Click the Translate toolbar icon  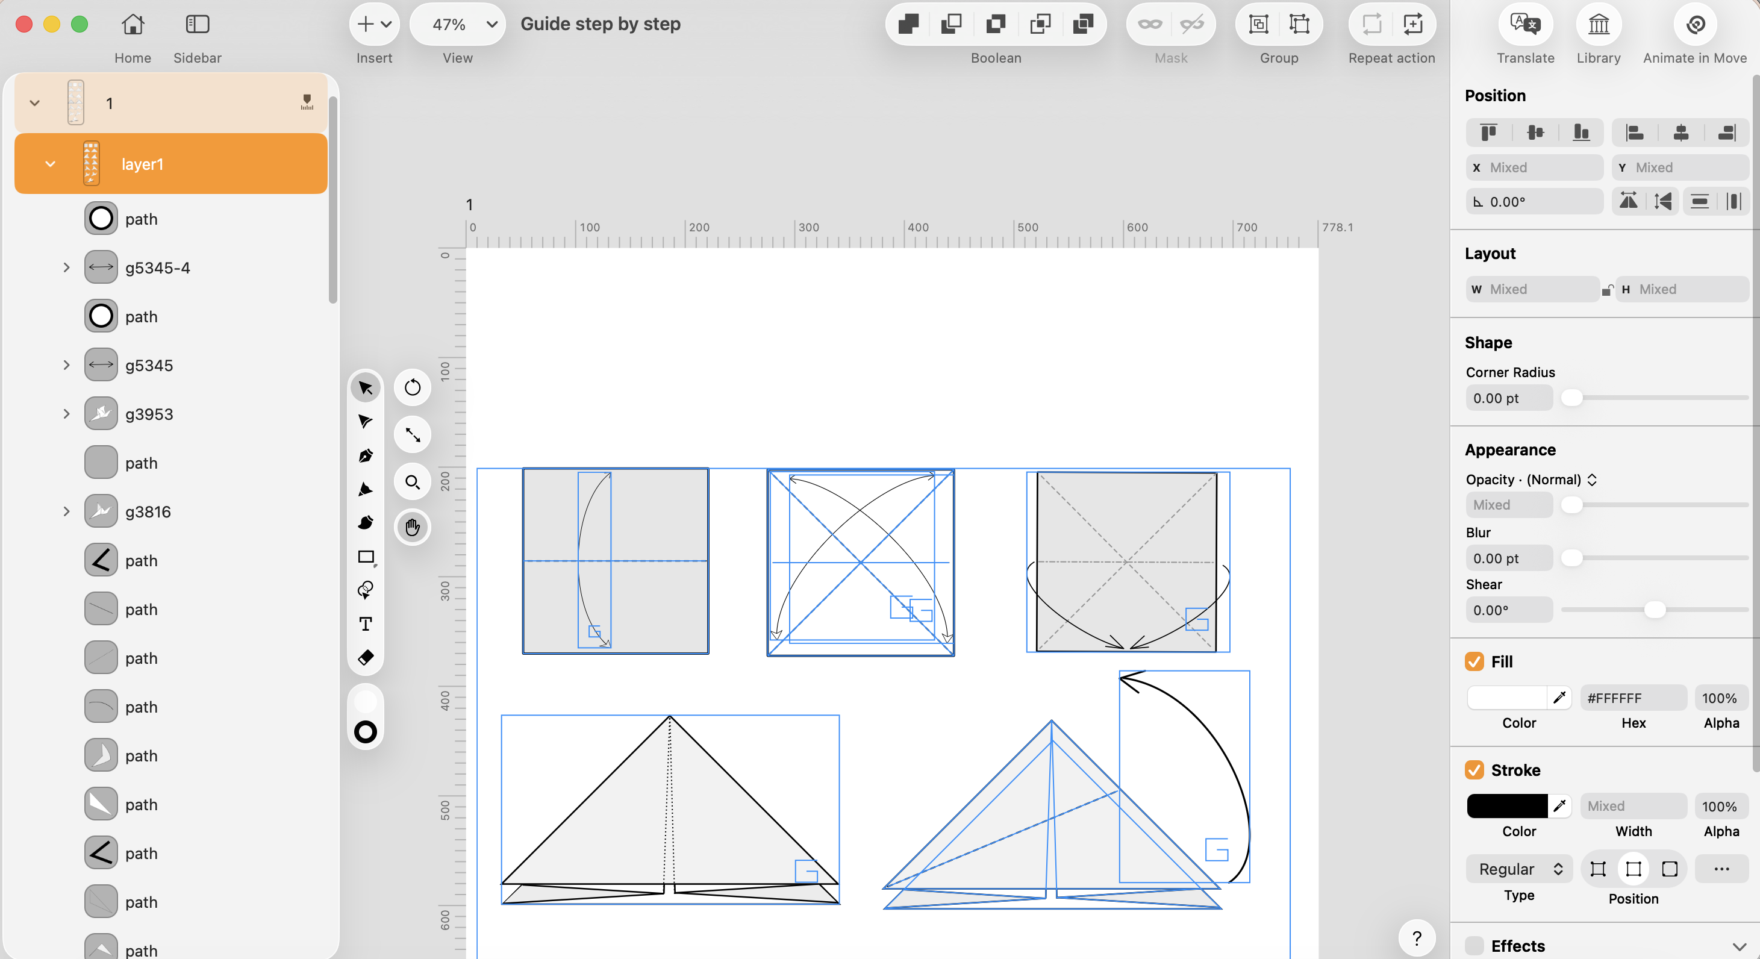click(x=1525, y=25)
